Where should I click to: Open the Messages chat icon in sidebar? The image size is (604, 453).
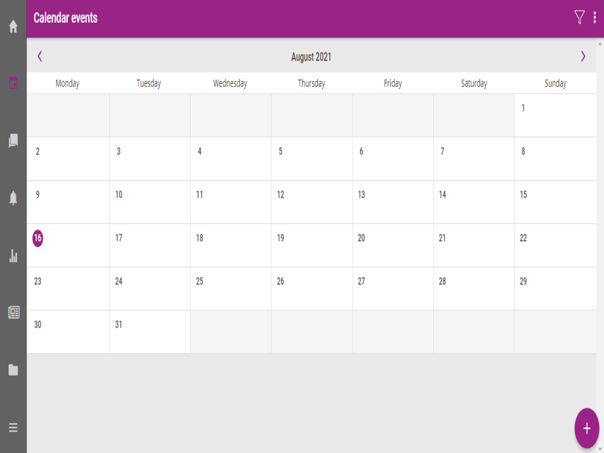tap(13, 141)
